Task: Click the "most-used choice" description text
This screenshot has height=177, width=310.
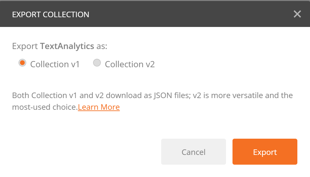Action: (44, 107)
